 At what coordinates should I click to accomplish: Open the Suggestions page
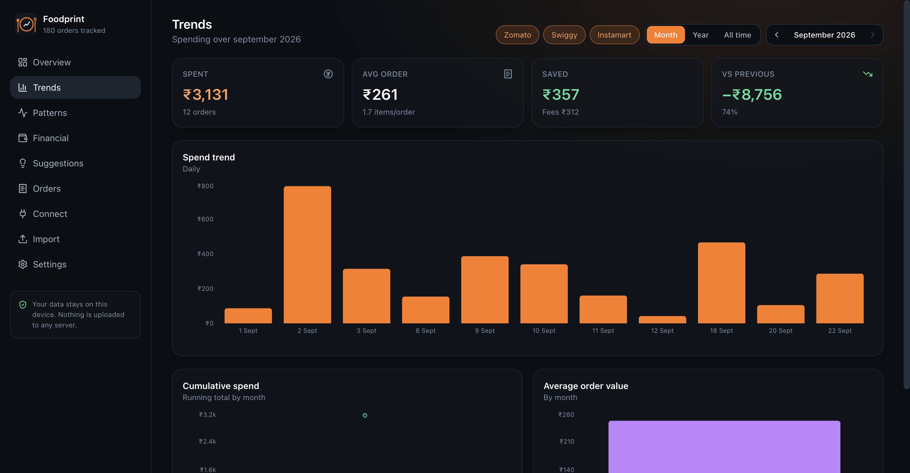click(x=75, y=163)
